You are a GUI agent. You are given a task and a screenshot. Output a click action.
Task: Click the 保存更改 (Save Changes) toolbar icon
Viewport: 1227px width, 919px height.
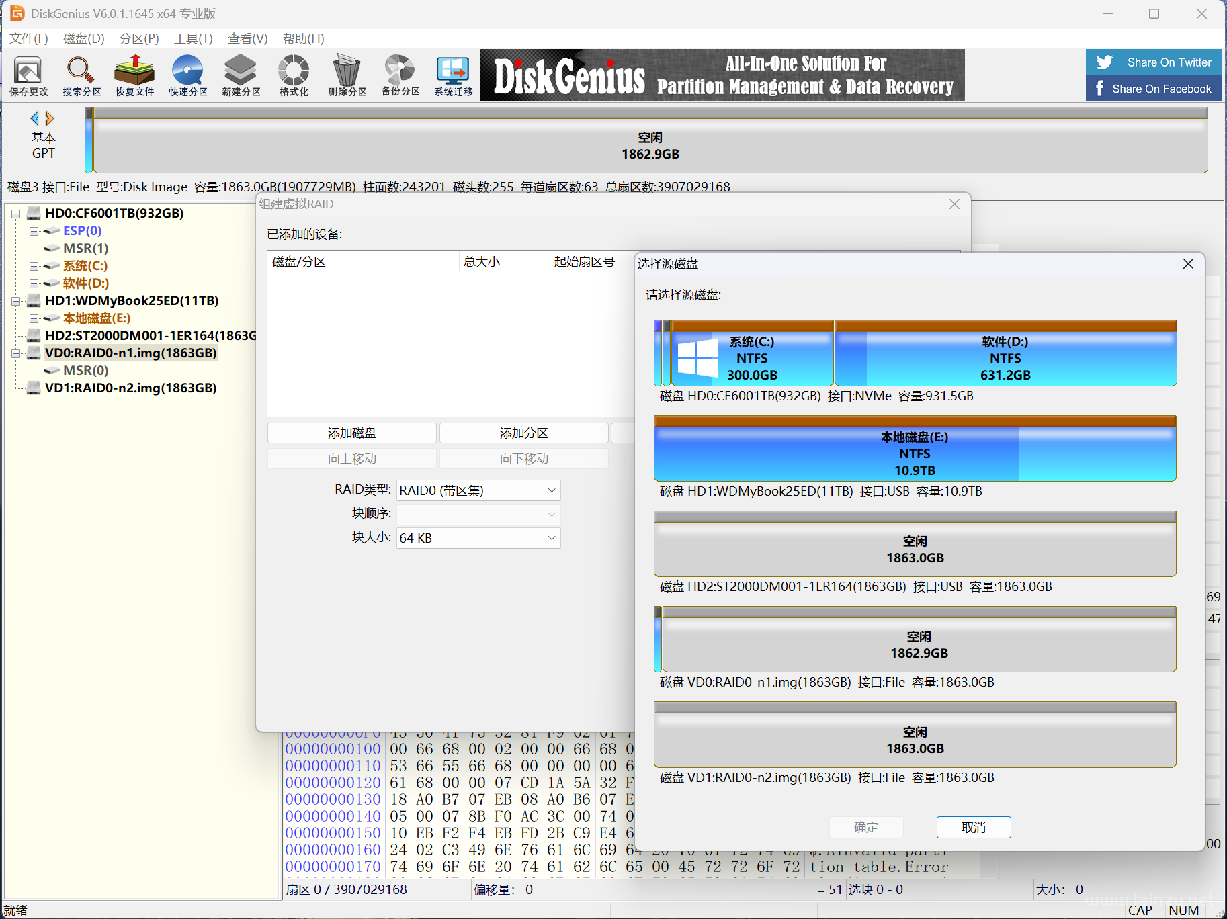pos(28,75)
